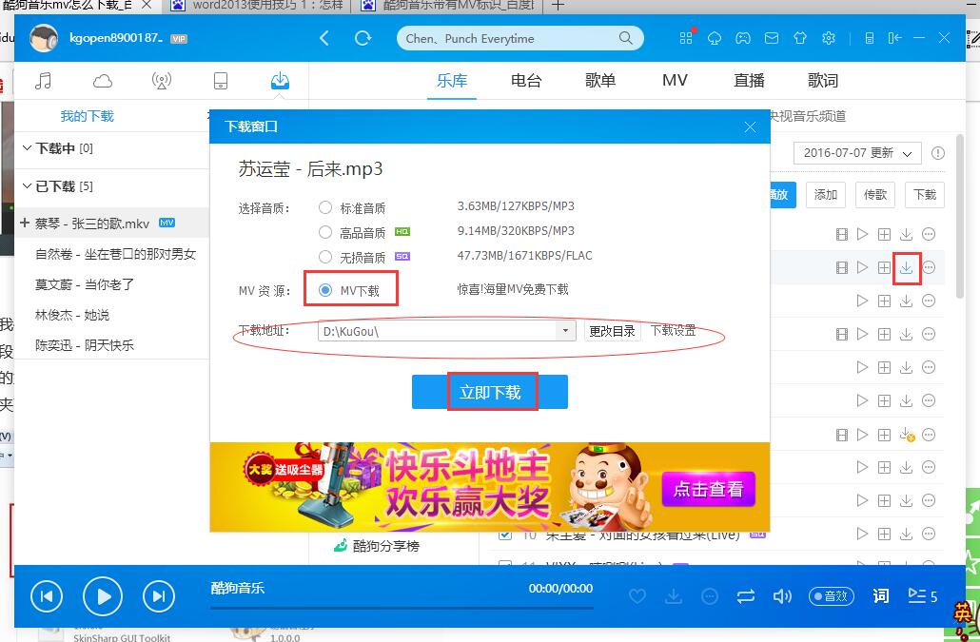Screen dimensions: 980x642
Task: Open more options for 对面的女孩看过来(Live)
Action: coord(929,534)
